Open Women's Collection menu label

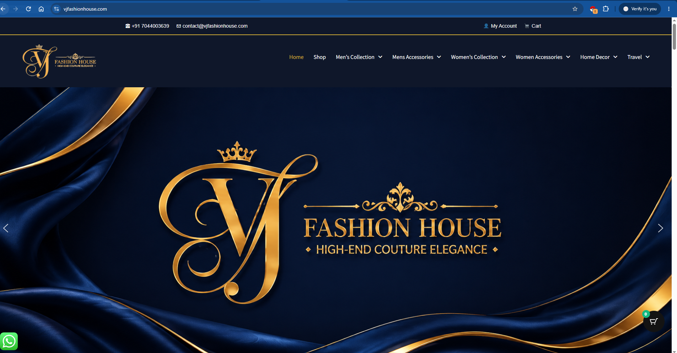click(474, 57)
